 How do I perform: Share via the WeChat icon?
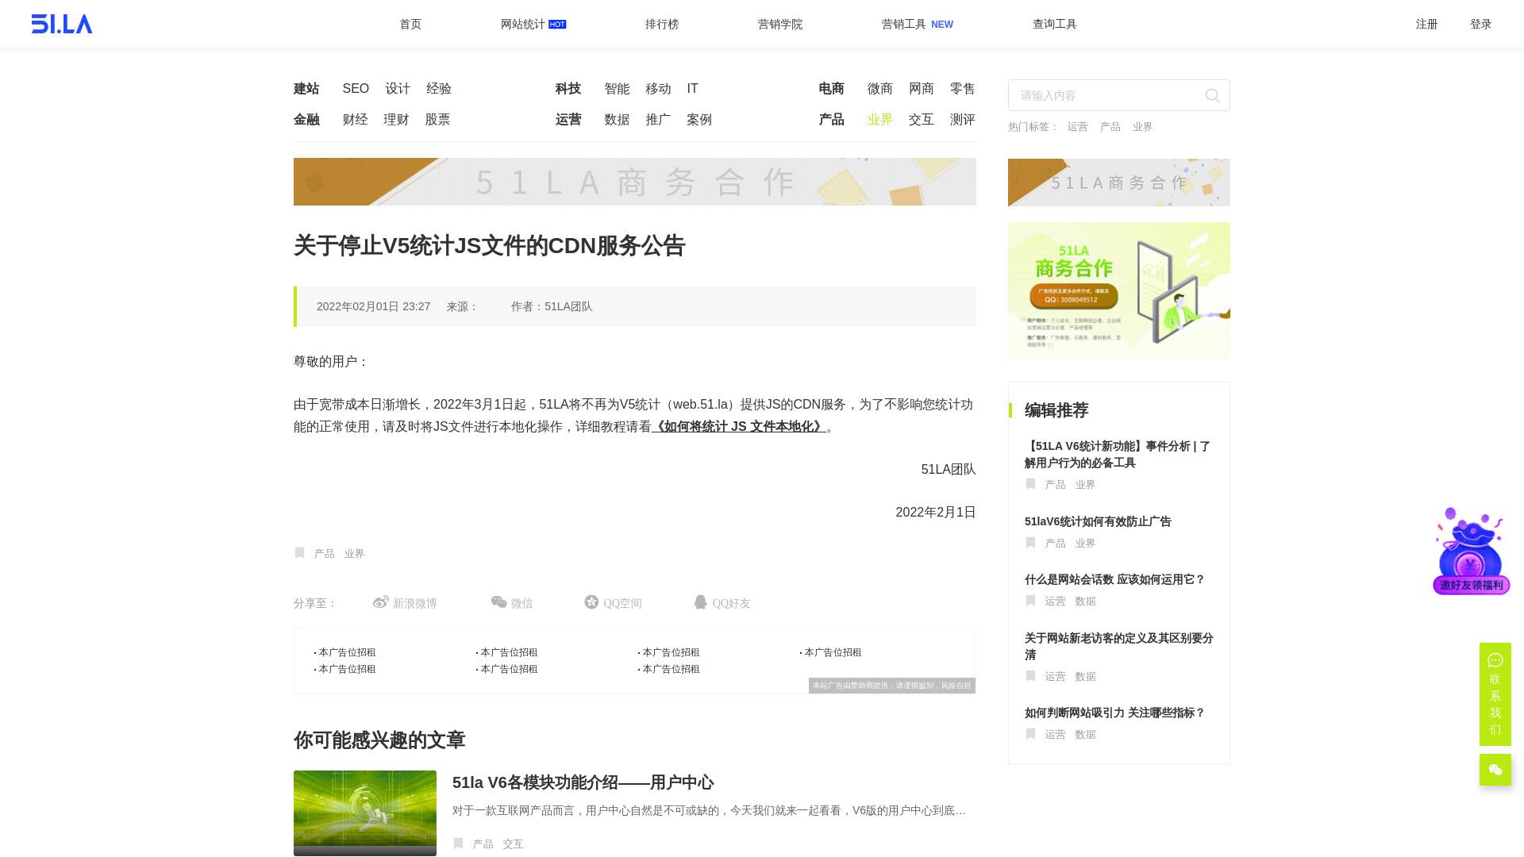pos(498,602)
